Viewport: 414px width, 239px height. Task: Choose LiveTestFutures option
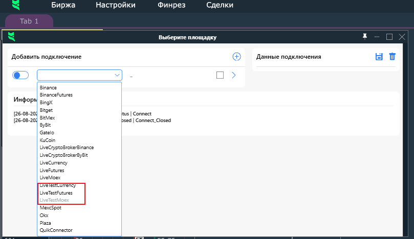(x=56, y=193)
